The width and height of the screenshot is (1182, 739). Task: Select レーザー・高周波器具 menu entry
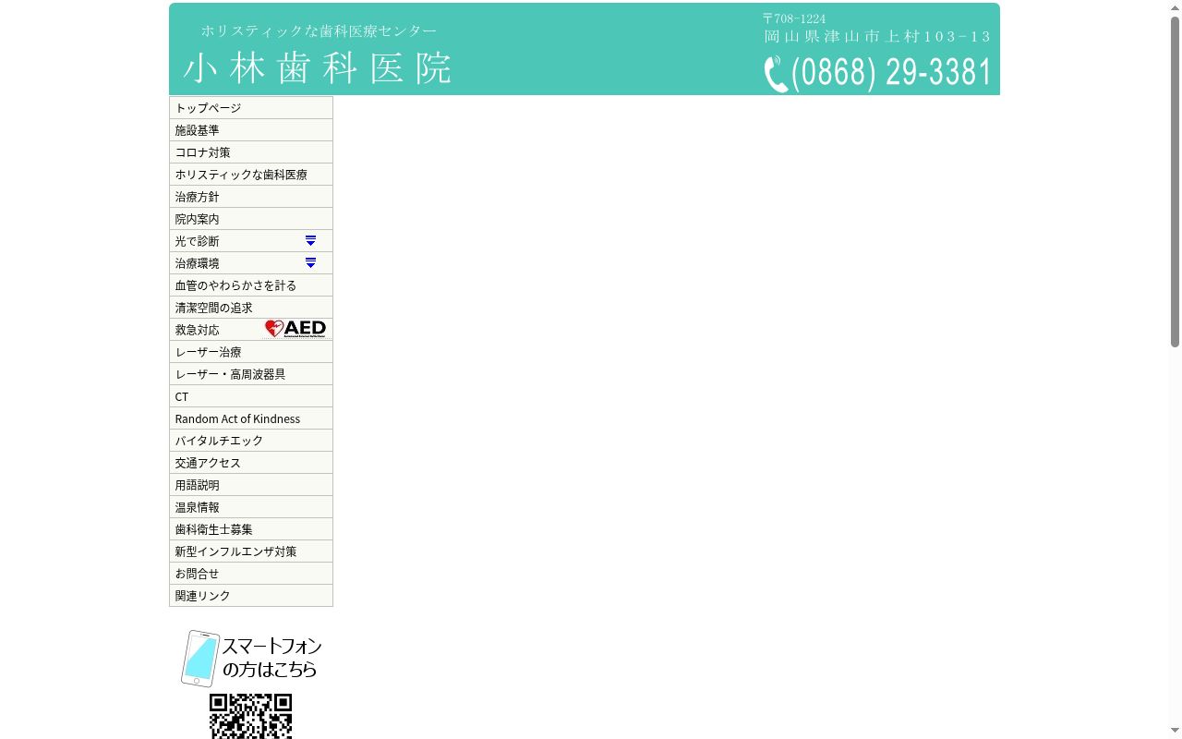251,374
